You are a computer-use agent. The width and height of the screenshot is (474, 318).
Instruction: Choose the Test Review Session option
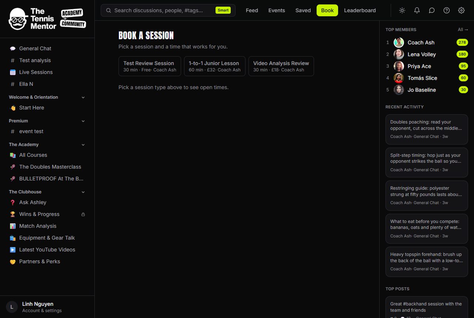click(x=150, y=66)
